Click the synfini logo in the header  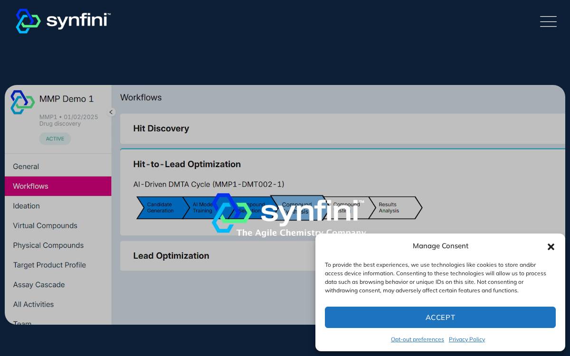[x=63, y=21]
